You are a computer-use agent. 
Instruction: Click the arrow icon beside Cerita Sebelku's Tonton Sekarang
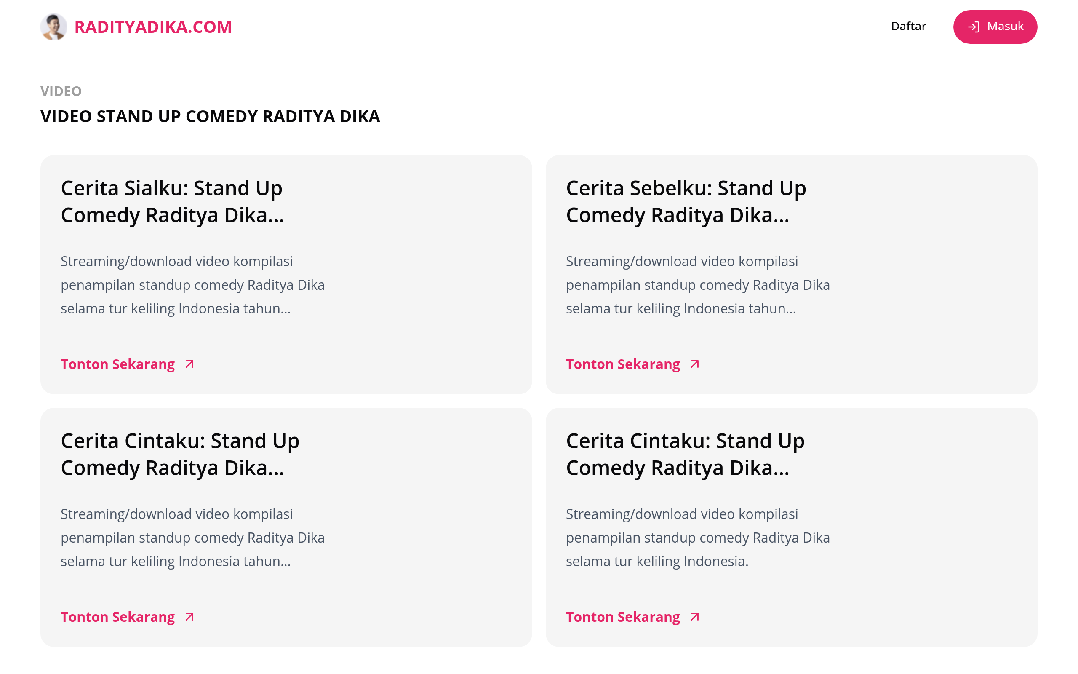tap(694, 364)
